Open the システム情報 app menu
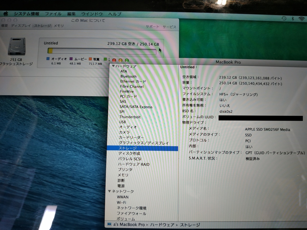The height and width of the screenshot is (230, 307). 27,14
